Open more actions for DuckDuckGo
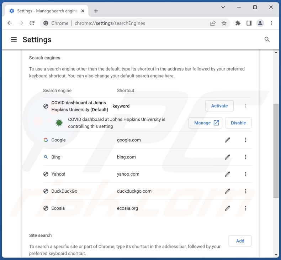Image resolution: width=281 pixels, height=260 pixels. 245,191
